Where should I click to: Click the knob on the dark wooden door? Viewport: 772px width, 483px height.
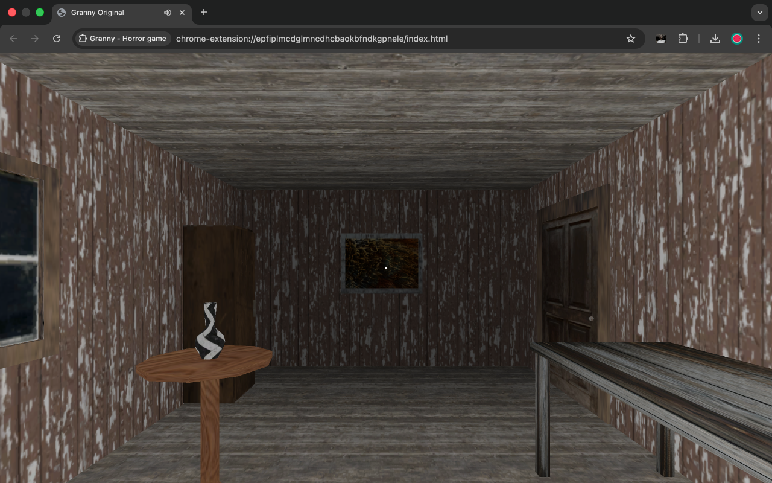591,318
